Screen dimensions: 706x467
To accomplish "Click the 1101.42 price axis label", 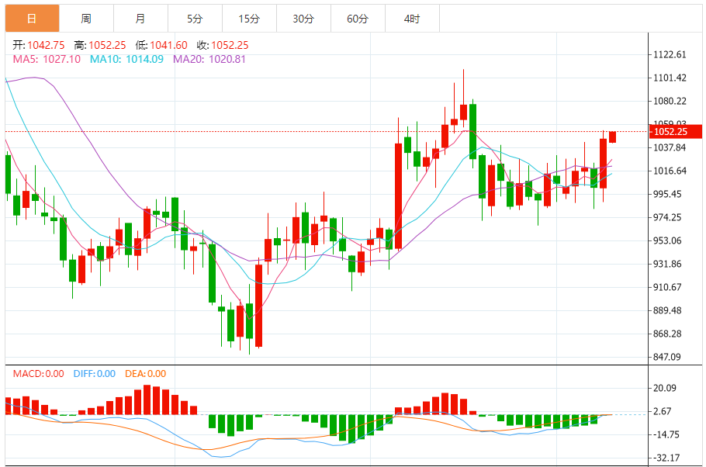I will point(670,78).
